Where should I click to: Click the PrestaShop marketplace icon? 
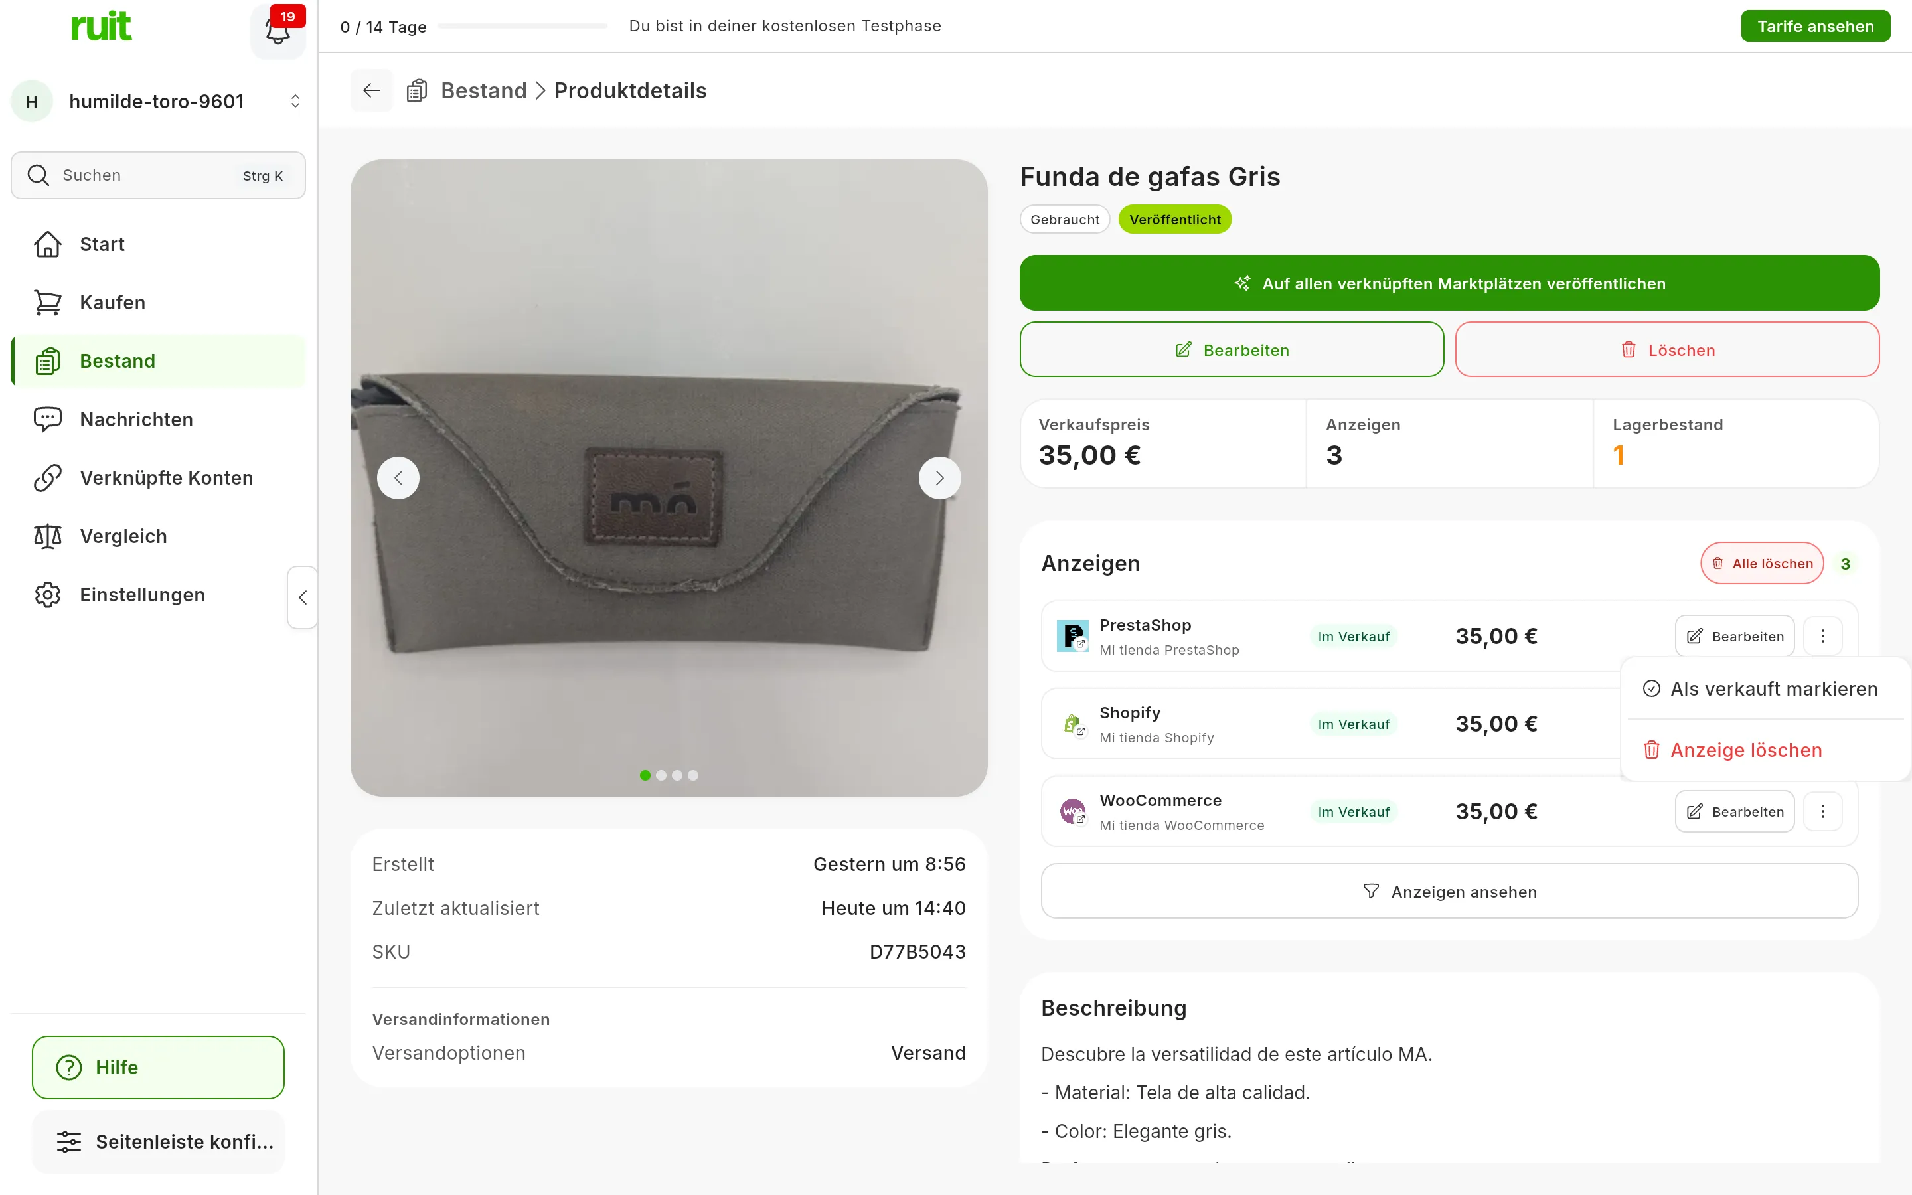[x=1072, y=635]
